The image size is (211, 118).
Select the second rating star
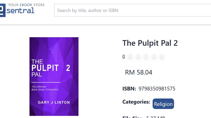138,57
